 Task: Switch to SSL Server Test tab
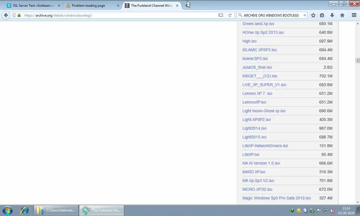point(33,5)
